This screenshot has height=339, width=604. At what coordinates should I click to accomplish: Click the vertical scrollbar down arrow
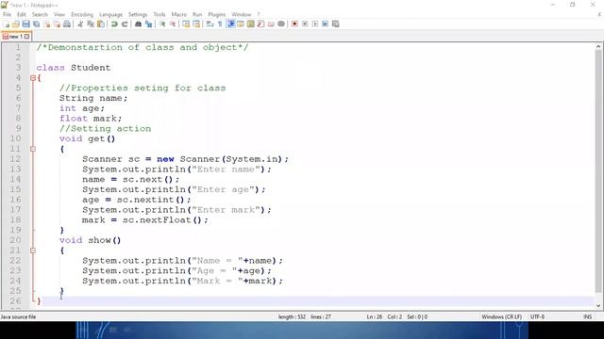pyautogui.click(x=598, y=305)
